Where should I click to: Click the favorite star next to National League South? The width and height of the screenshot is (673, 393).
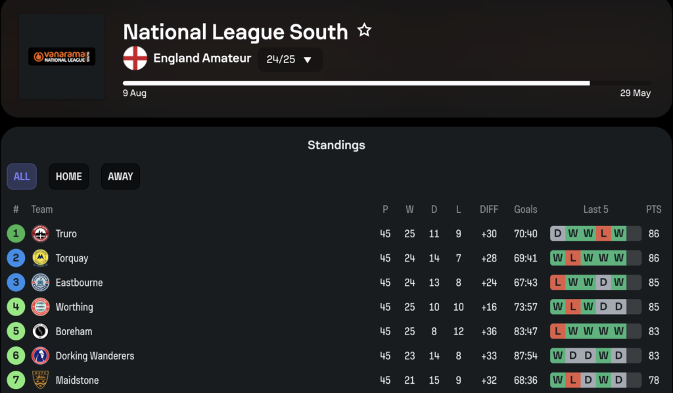coord(364,30)
